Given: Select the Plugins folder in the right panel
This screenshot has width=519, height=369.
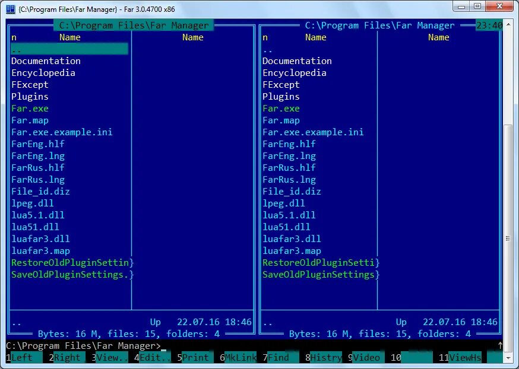Looking at the screenshot, I should click(281, 97).
